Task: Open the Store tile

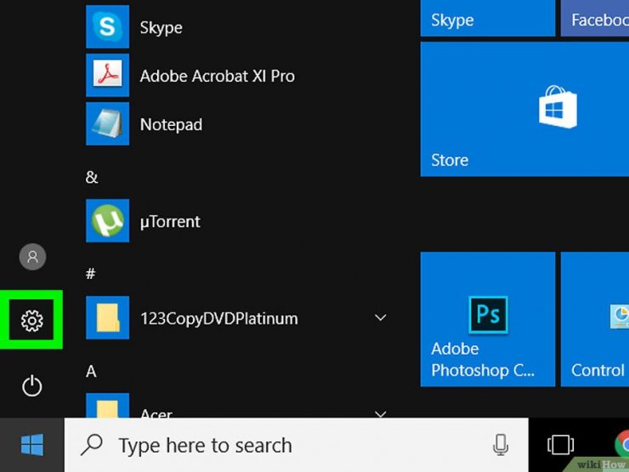Action: pos(524,109)
